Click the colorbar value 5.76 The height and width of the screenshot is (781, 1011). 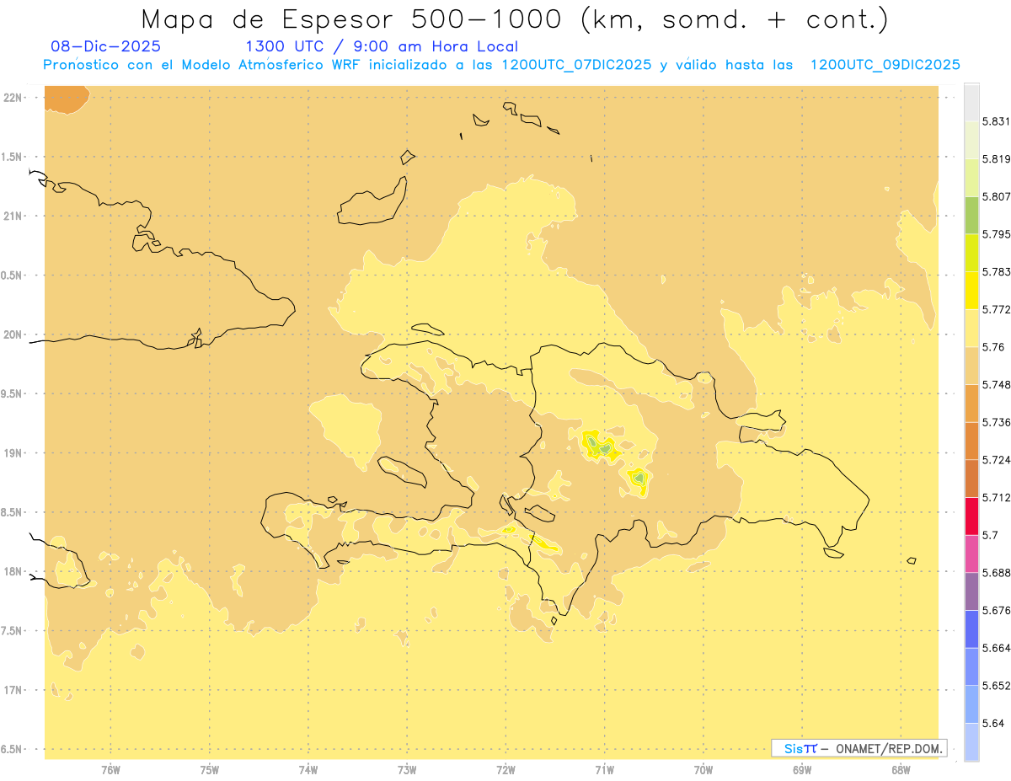[993, 347]
